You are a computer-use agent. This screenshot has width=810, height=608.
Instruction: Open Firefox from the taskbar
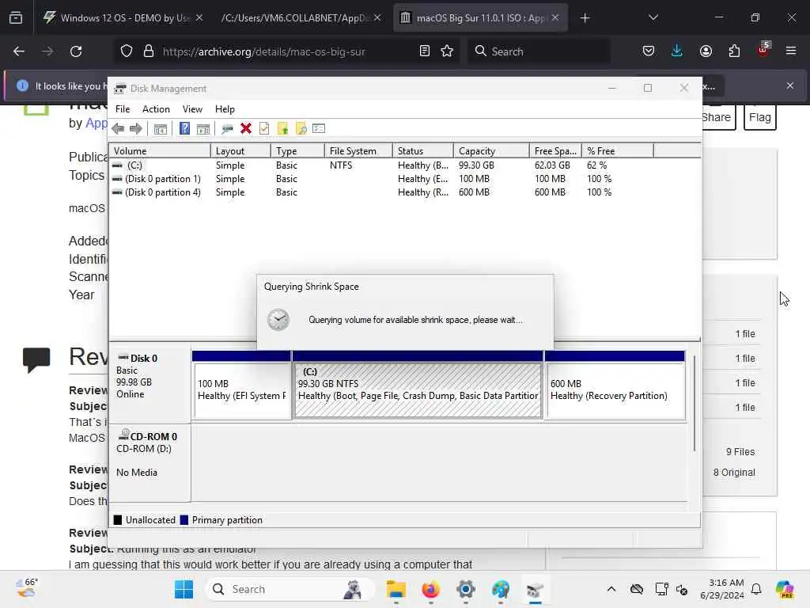pyautogui.click(x=430, y=589)
